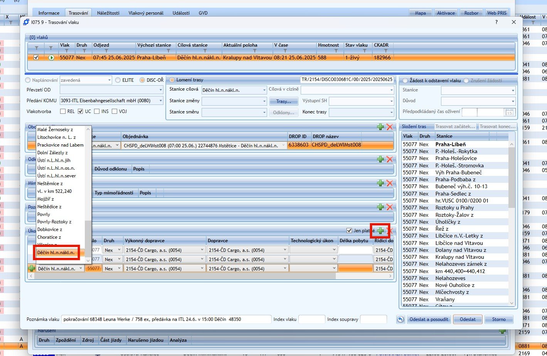This screenshot has width=547, height=356.
Task: Add a row to the Důvod odklonu grid
Action: 380,159
